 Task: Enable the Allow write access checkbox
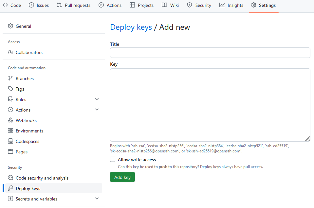coord(113,159)
